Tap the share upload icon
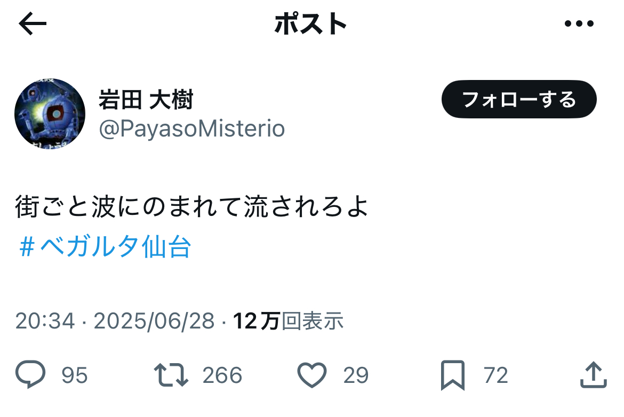 coord(594,374)
